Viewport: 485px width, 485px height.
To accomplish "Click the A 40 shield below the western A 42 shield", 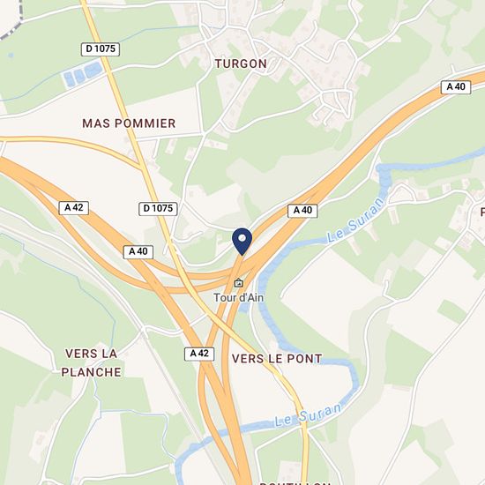I will 138,252.
